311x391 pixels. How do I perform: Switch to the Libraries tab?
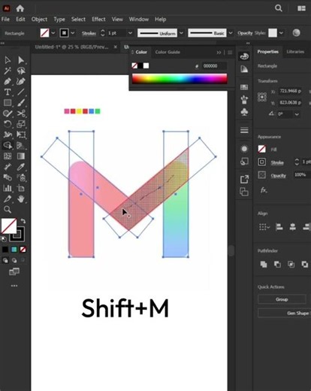coord(295,52)
